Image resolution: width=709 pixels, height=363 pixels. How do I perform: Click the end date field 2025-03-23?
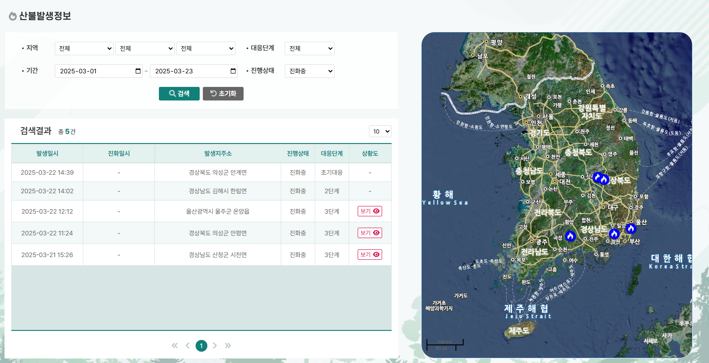pos(194,71)
